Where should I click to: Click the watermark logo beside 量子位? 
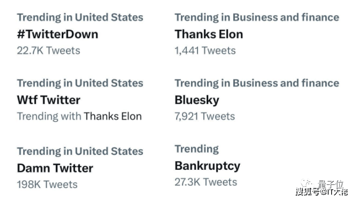click(x=307, y=184)
